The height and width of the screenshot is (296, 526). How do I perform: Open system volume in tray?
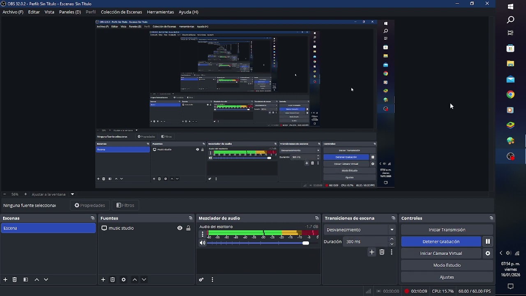[x=508, y=253]
